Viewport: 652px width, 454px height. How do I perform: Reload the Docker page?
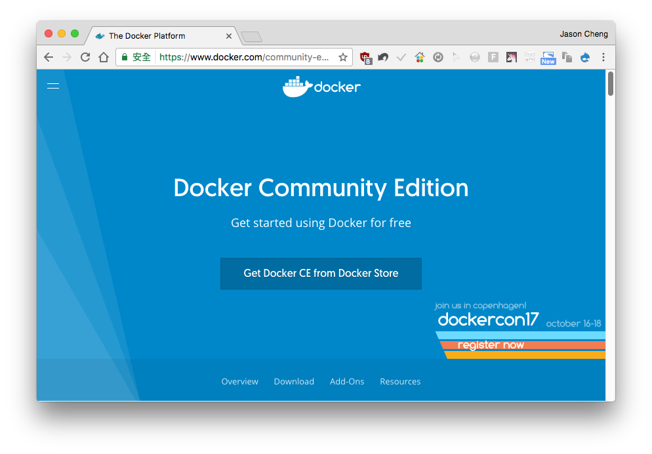click(x=85, y=57)
